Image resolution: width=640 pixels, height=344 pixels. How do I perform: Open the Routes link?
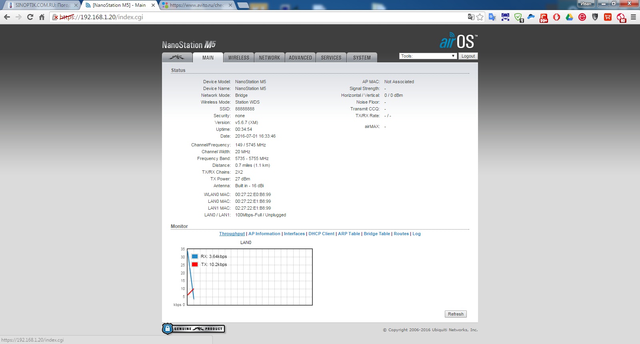pos(401,234)
